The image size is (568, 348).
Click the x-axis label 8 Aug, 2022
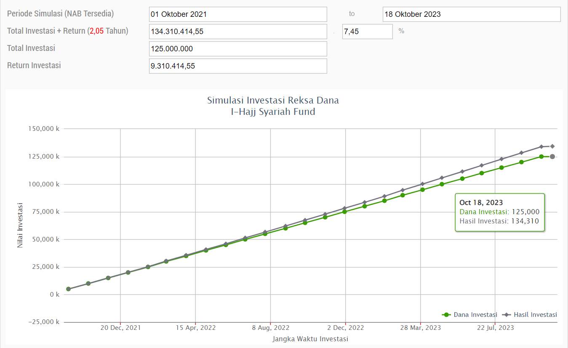pos(270,328)
